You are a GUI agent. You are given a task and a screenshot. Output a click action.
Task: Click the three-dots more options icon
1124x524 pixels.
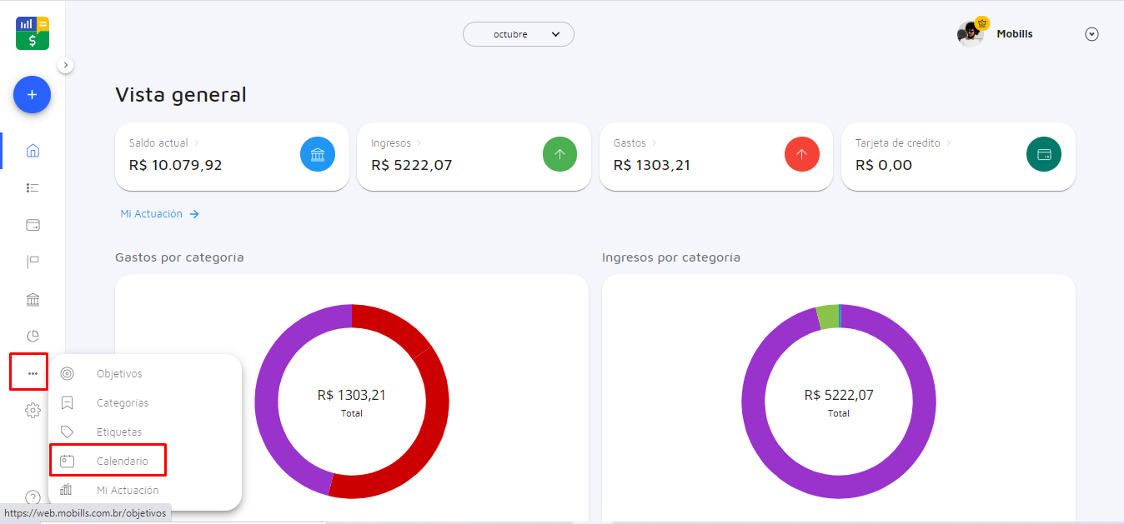pos(33,373)
